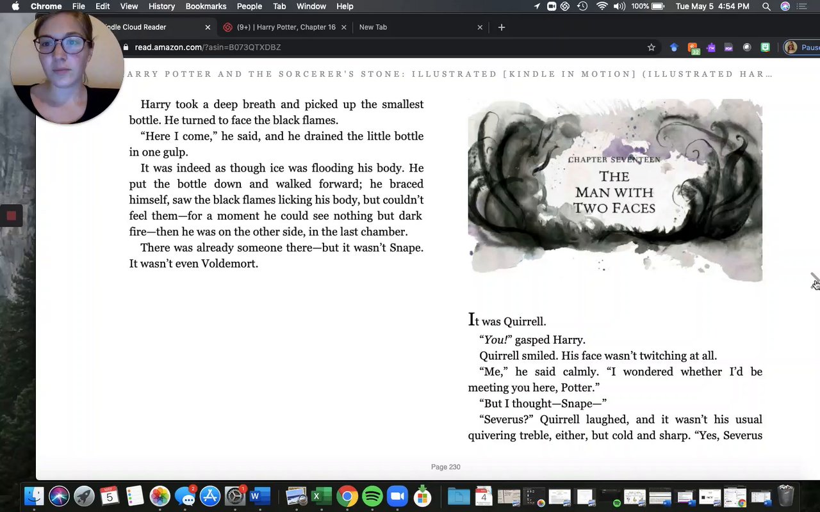This screenshot has height=512, width=820.
Task: Click the date and time Tue May 5
Action: click(712, 6)
